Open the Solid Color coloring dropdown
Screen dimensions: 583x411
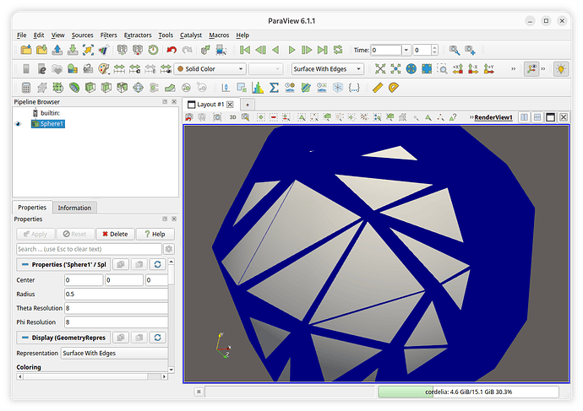click(210, 68)
